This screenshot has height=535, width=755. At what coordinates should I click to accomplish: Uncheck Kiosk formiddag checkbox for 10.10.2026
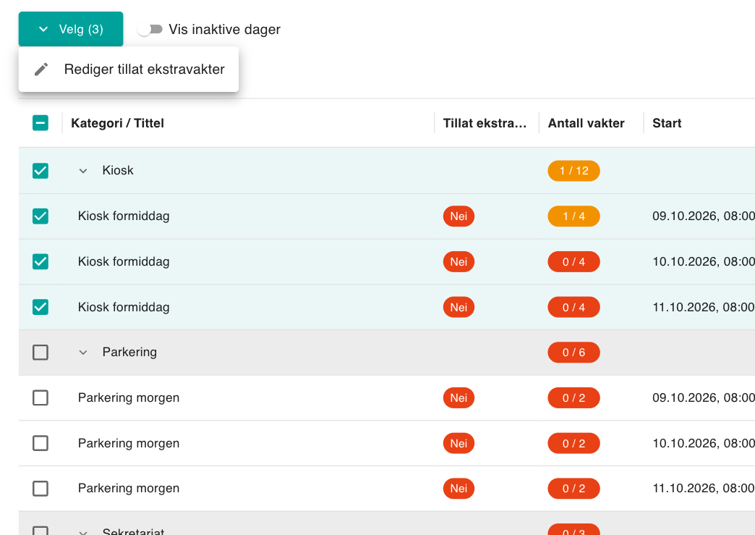(x=40, y=262)
